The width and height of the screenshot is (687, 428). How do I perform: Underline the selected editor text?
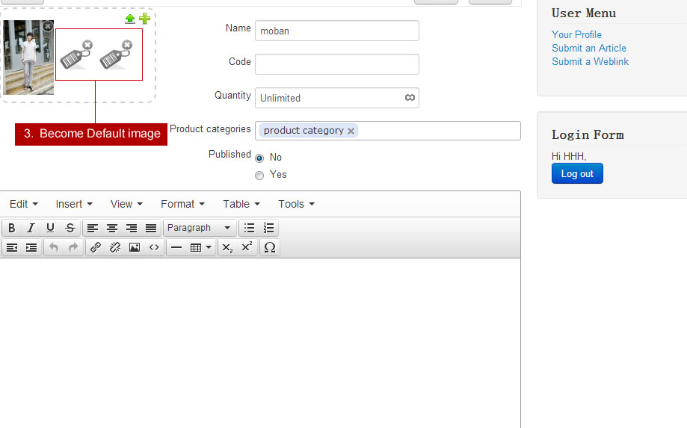[x=50, y=228]
